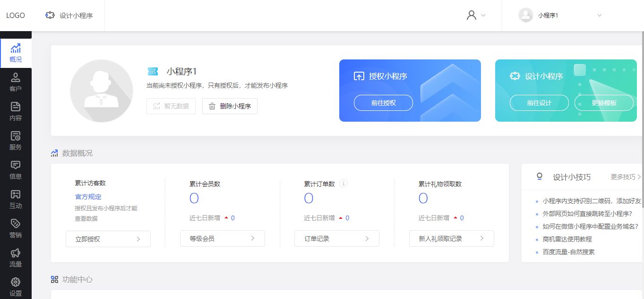The image size is (644, 299).
Task: Open the 信息 messages sidebar item
Action: pos(16,170)
